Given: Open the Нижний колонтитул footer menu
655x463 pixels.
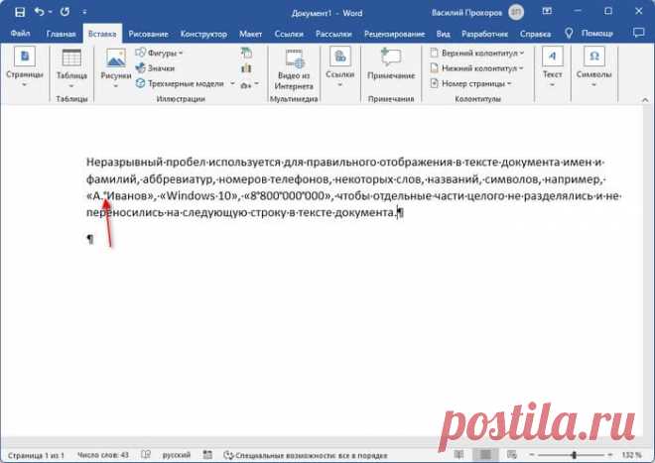Looking at the screenshot, I should (476, 68).
